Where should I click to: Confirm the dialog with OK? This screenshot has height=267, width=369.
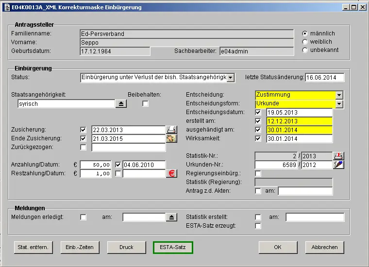(278, 247)
